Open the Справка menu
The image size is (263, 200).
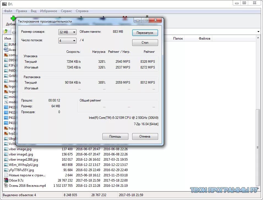pyautogui.click(x=82, y=11)
